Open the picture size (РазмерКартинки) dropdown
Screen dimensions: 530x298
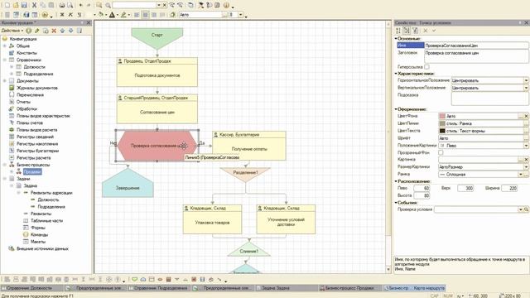tap(526, 166)
